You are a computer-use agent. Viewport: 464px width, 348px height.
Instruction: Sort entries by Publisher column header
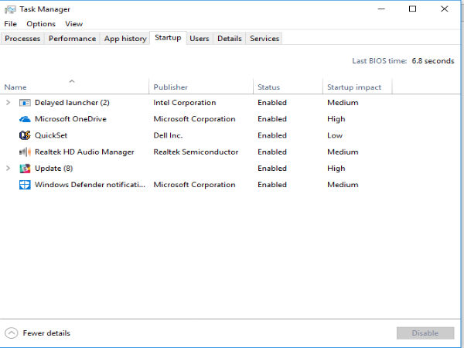point(170,87)
